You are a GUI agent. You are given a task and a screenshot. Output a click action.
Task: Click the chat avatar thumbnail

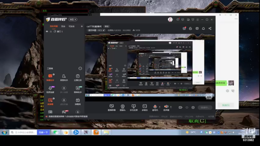pyautogui.click(x=231, y=83)
